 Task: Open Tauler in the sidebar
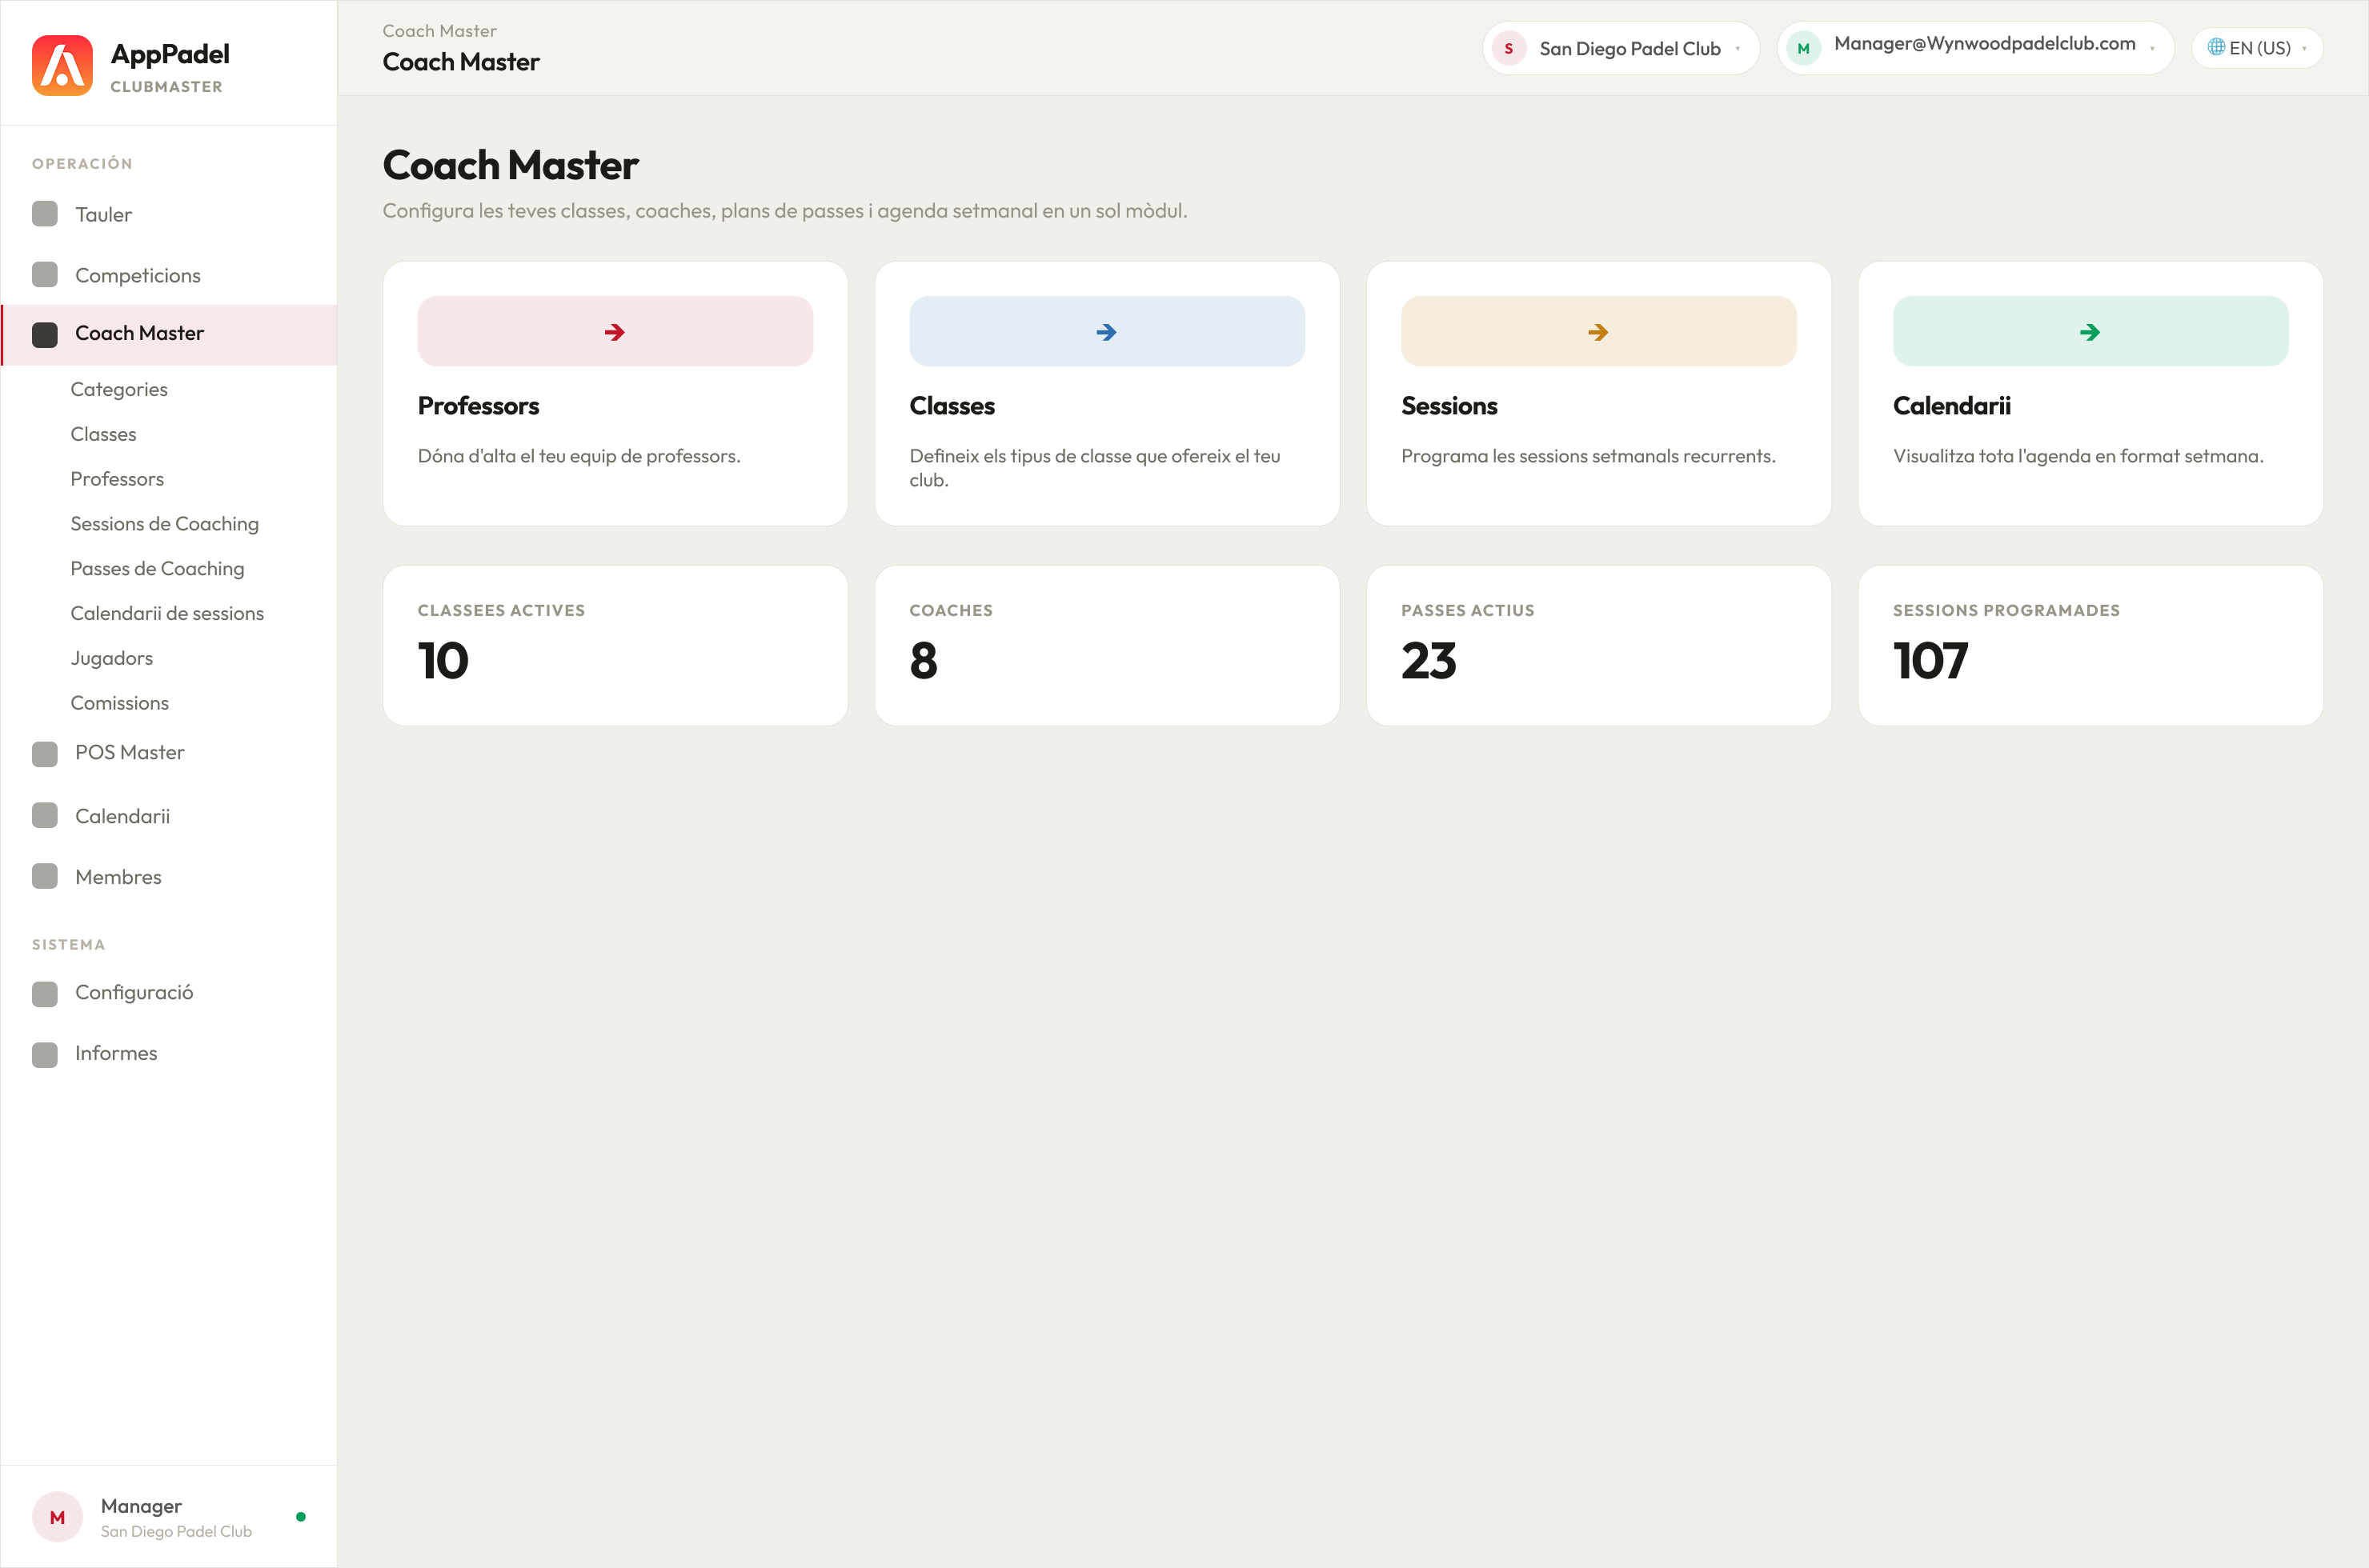169,214
